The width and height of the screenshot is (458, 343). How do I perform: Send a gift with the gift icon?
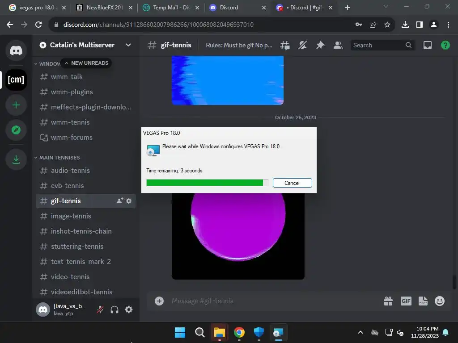pyautogui.click(x=388, y=301)
